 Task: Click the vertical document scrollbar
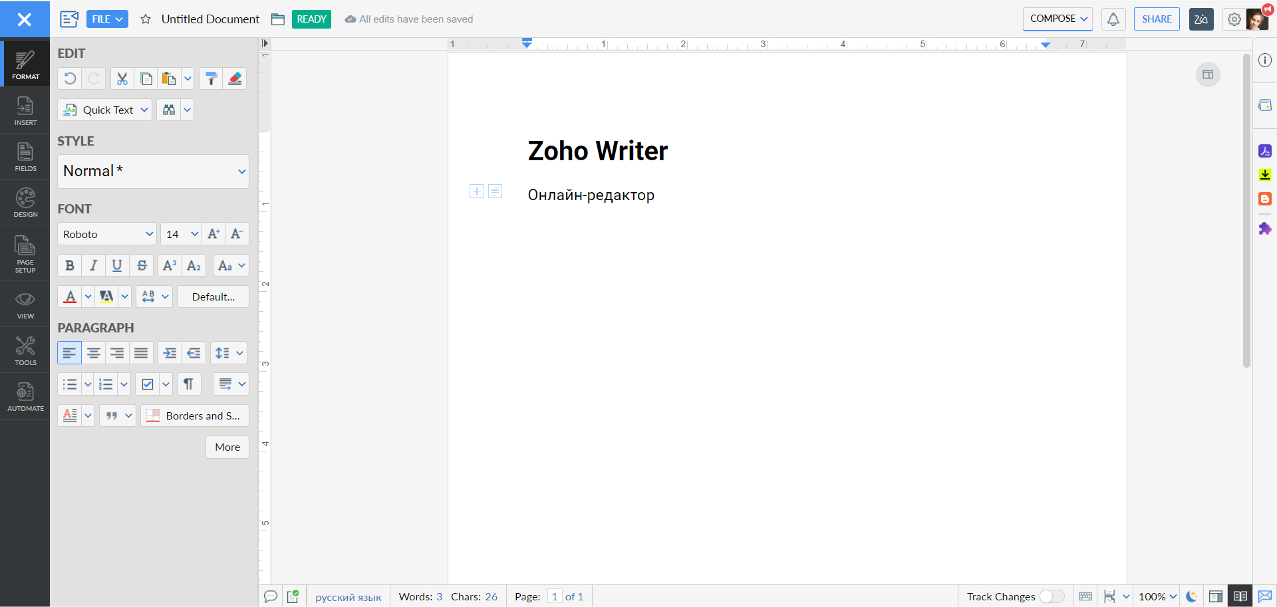[1246, 210]
